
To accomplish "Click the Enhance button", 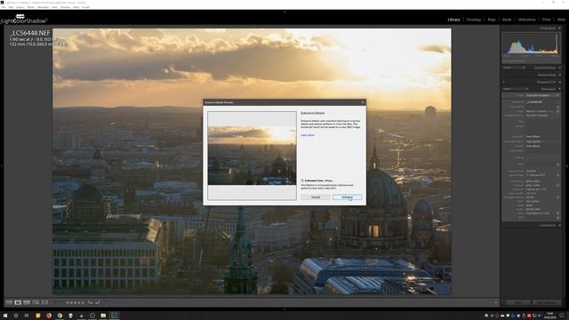I will [x=347, y=197].
